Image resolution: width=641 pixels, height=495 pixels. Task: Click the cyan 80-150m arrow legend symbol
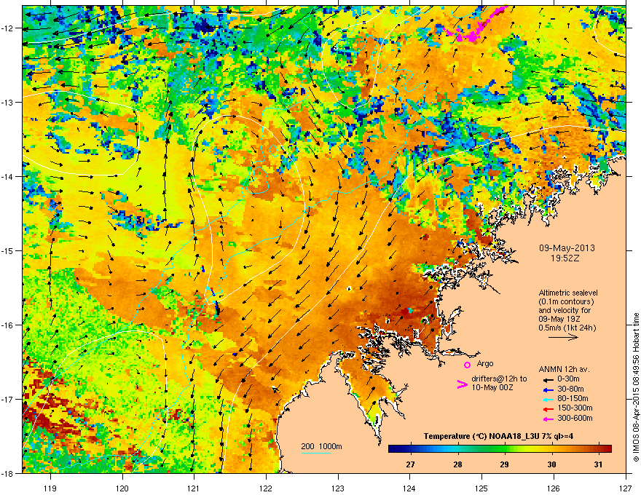pos(548,399)
